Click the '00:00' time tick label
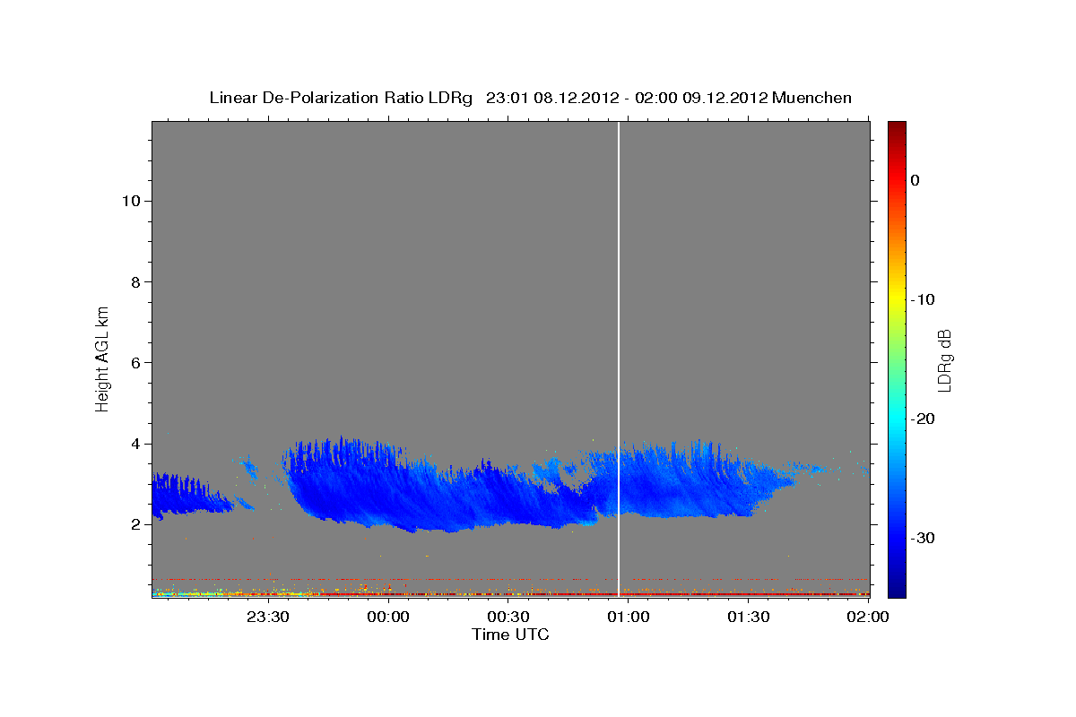Image resolution: width=1076 pixels, height=717 pixels. coord(388,617)
